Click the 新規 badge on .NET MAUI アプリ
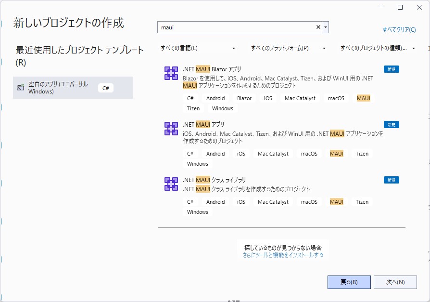Viewport: 430px width, 302px height. click(391, 124)
